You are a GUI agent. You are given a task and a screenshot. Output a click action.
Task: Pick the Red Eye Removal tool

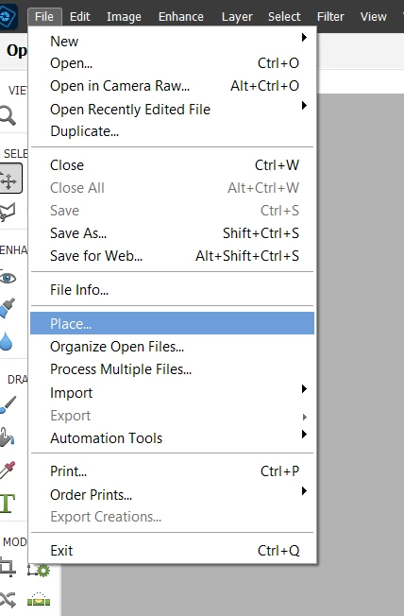pos(8,278)
